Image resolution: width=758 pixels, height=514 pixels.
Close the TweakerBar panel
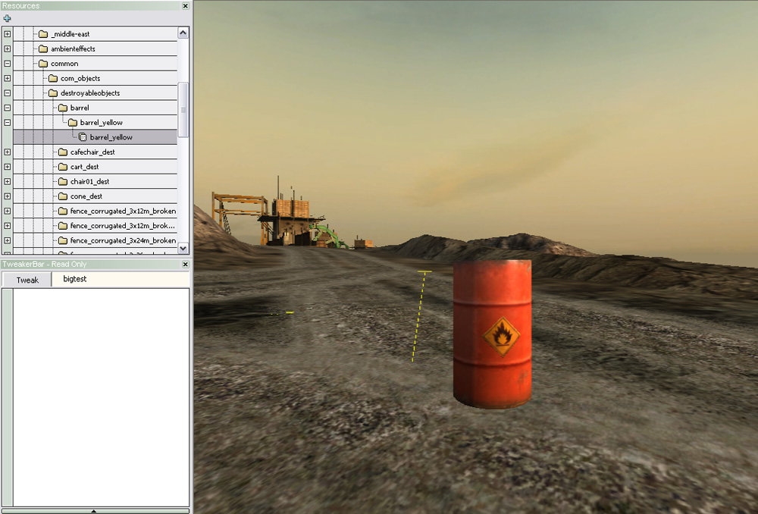point(186,265)
